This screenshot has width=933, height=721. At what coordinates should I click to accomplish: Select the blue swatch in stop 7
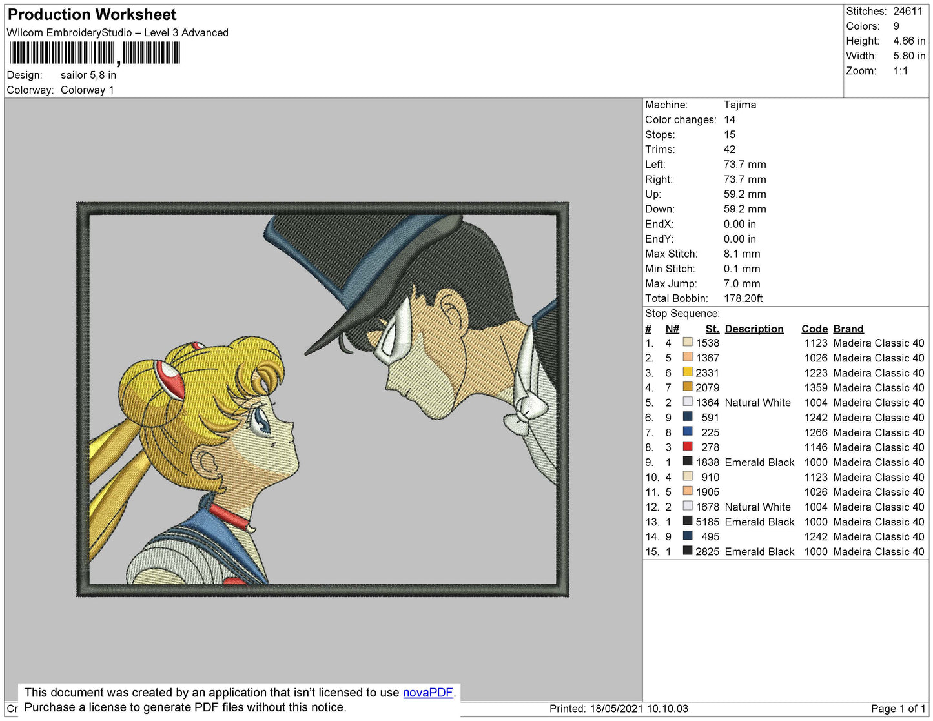(x=688, y=431)
